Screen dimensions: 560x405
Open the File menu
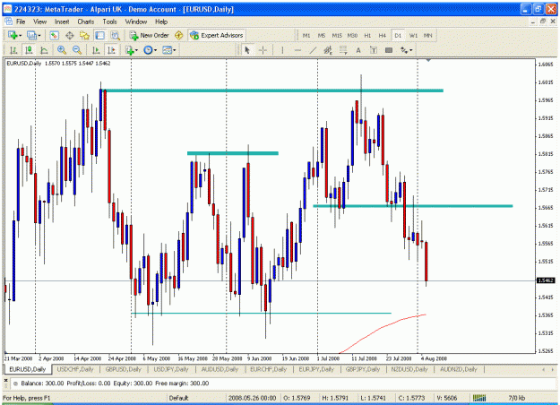tap(21, 22)
